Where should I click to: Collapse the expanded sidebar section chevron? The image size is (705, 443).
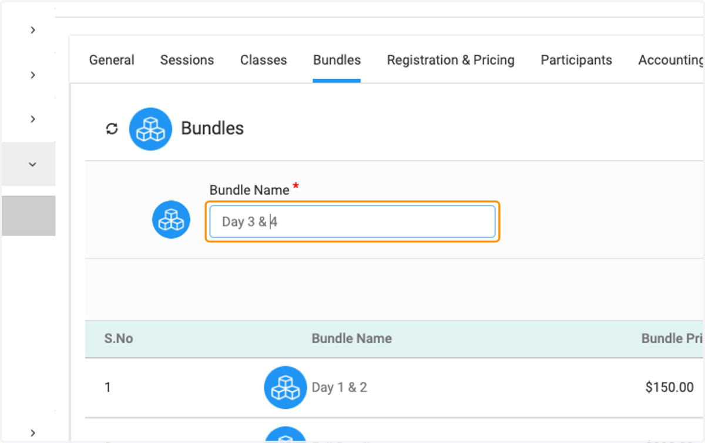(x=33, y=165)
